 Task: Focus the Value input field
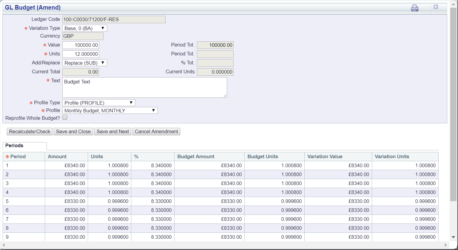point(81,45)
